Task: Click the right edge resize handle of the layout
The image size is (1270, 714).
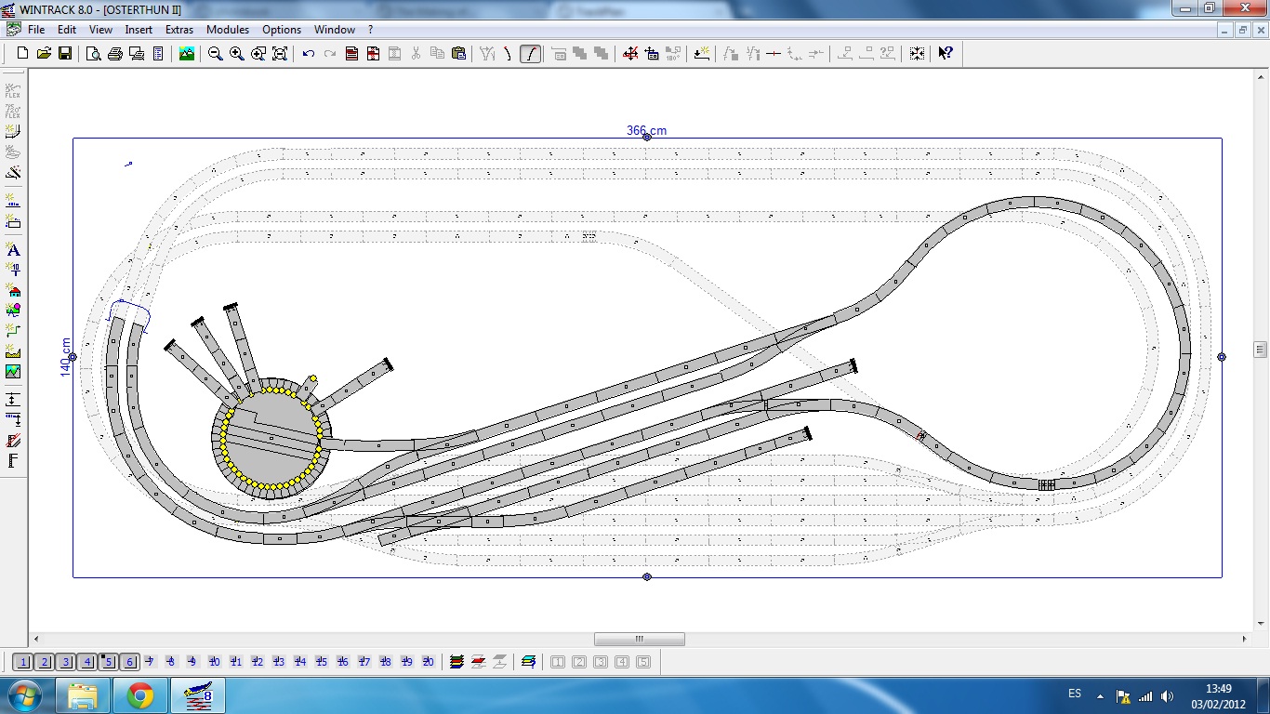Action: pyautogui.click(x=1222, y=357)
